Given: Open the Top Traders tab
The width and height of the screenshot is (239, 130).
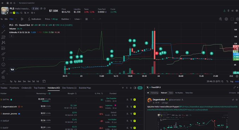Looking at the screenshot, I should tap(39, 88).
